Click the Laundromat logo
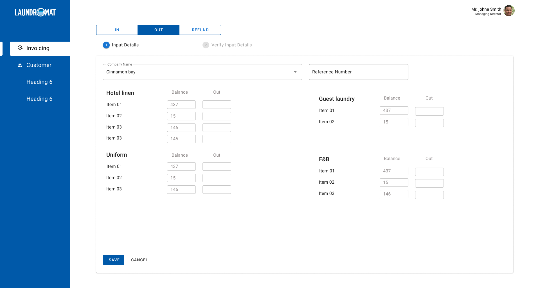This screenshot has width=540, height=288. [x=36, y=12]
